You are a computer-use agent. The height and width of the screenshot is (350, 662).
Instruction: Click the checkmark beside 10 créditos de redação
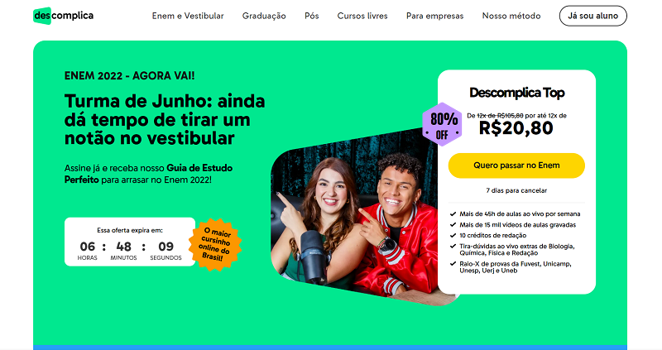click(453, 236)
